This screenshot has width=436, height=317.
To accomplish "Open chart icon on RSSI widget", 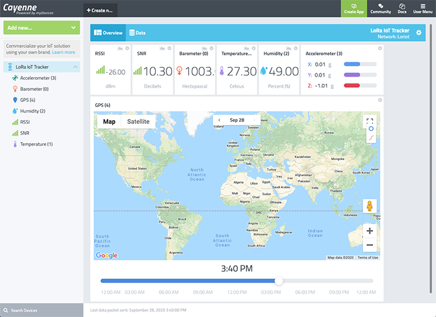I will pos(120,49).
